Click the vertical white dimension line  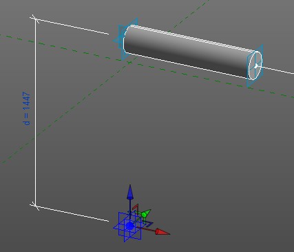pos(35,112)
